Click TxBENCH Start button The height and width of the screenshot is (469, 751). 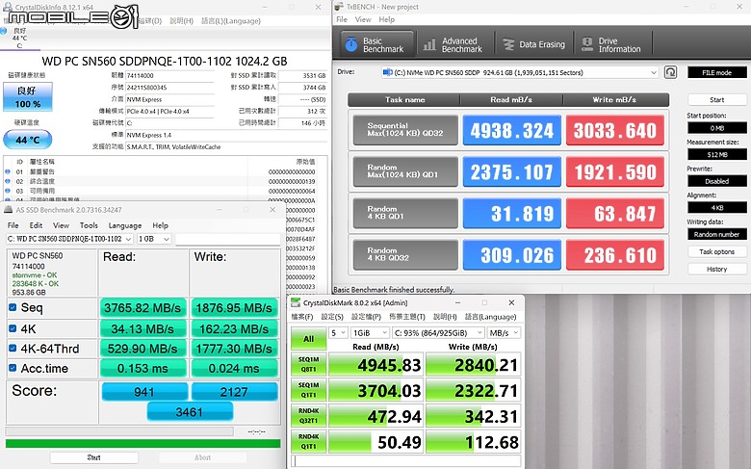point(716,99)
